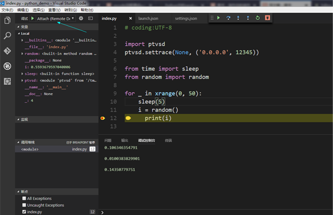Viewport: 333px width, 215px height.
Task: Select the underscore variable with value 4
Action: click(57, 101)
